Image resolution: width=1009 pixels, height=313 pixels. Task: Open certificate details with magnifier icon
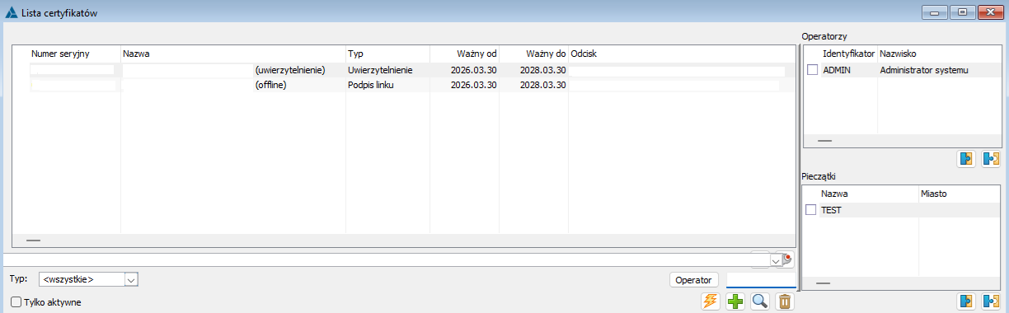tap(760, 301)
